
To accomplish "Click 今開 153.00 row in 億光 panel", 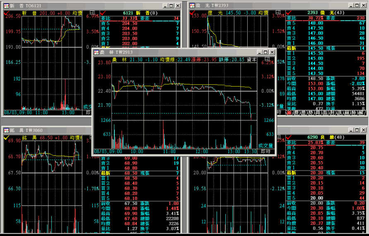I will [326, 84].
